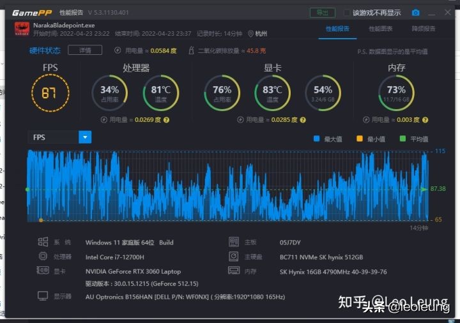The image size is (460, 323).
Task: Click the CPU 81℃ temperature gauge
Action: tap(161, 93)
